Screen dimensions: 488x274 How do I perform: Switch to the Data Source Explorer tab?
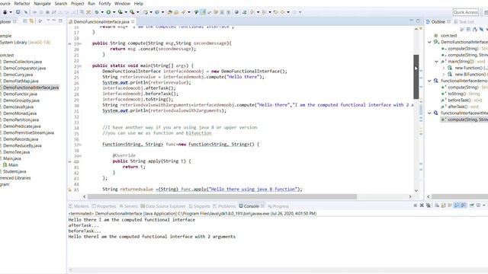click(x=163, y=206)
